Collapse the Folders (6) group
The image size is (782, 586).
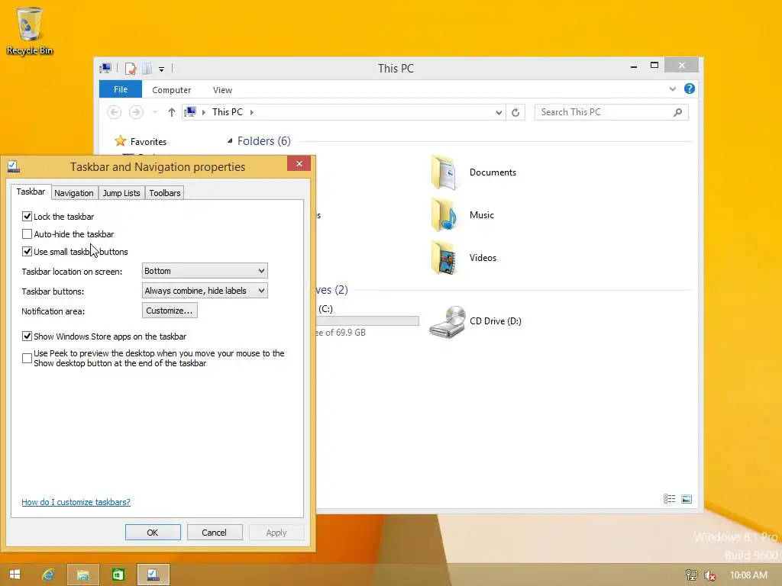tap(230, 141)
